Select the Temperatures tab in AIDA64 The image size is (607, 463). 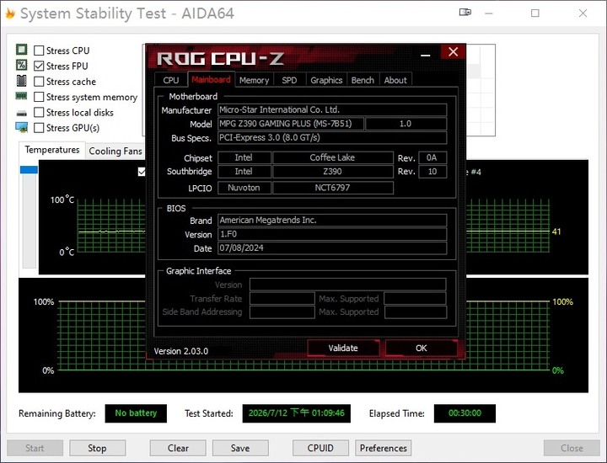click(52, 150)
